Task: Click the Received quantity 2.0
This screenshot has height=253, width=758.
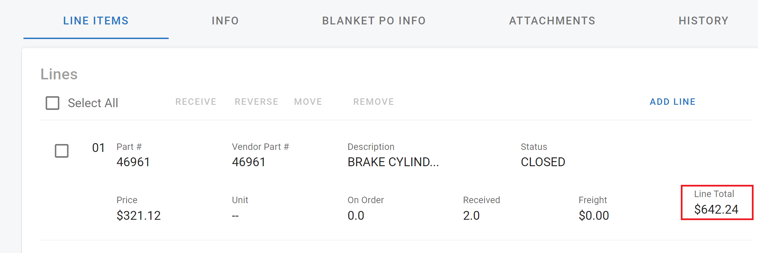Action: (471, 215)
